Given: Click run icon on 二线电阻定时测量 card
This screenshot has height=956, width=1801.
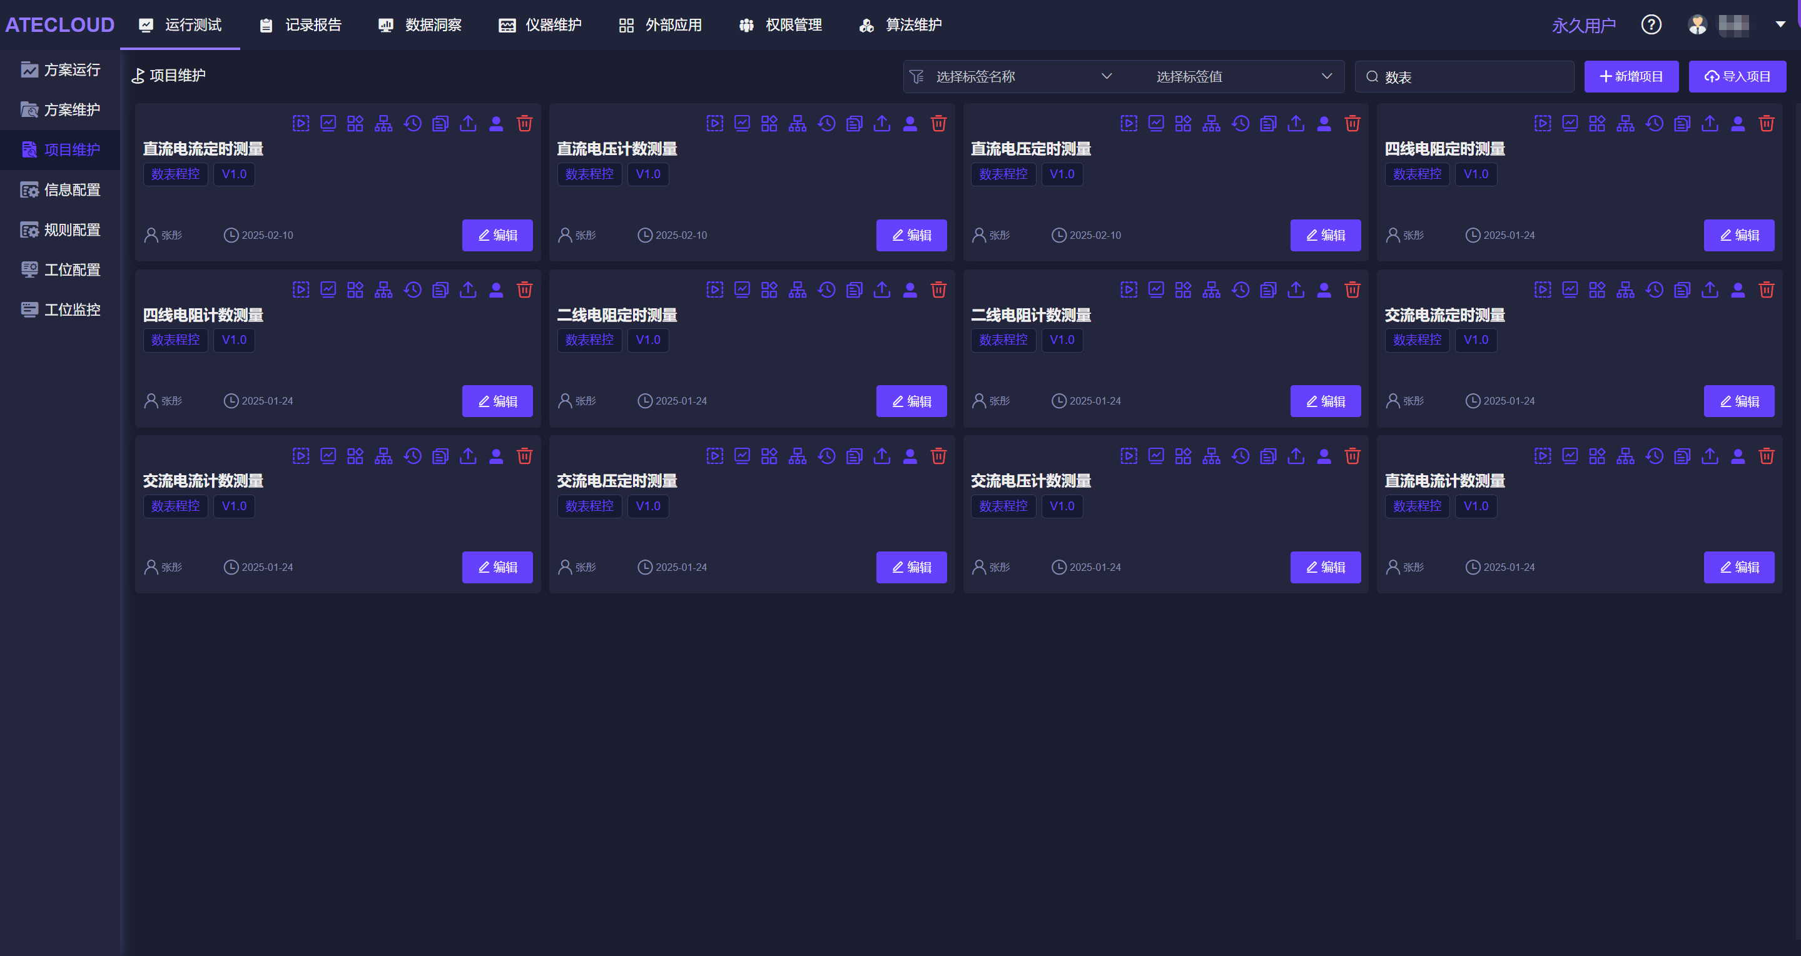Looking at the screenshot, I should (x=714, y=290).
